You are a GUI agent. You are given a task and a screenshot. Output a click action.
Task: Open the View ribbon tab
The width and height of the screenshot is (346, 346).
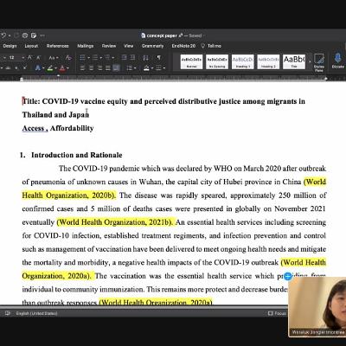[129, 46]
